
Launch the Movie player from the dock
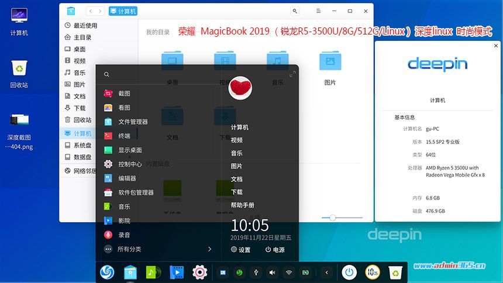[x=177, y=272]
